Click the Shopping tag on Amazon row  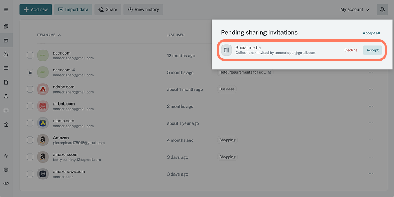(227, 140)
